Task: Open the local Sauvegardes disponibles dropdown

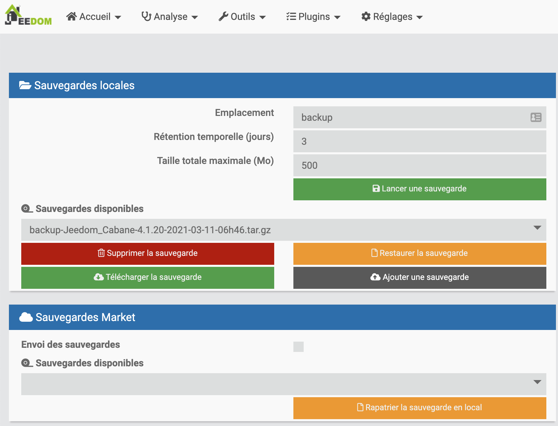Action: pyautogui.click(x=284, y=230)
